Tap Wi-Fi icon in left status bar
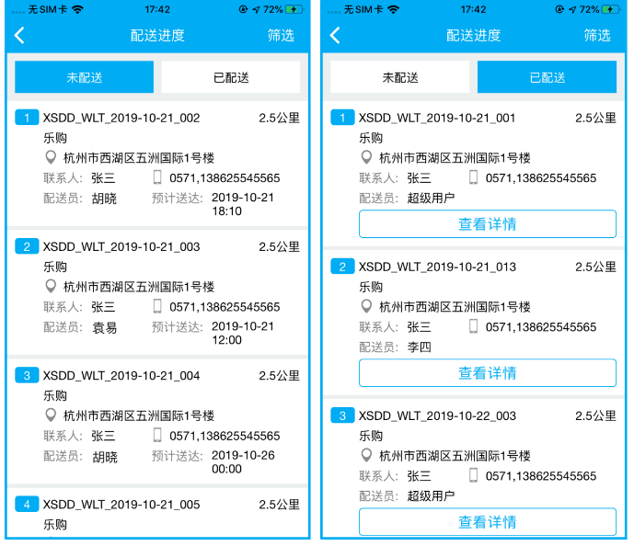This screenshot has height=546, width=634. (x=77, y=9)
